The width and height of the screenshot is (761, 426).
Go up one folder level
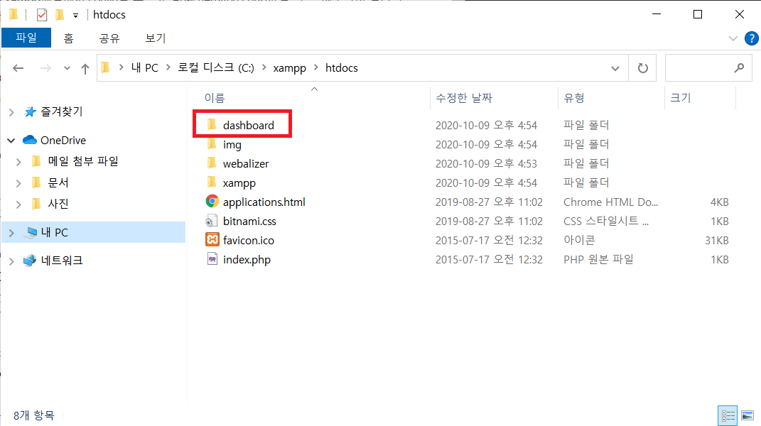tap(85, 68)
